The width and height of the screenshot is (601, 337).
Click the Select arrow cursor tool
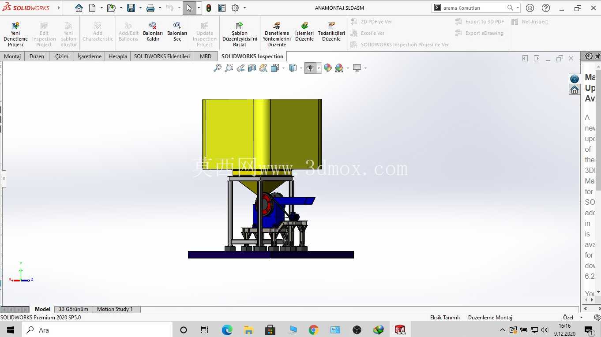click(x=189, y=8)
